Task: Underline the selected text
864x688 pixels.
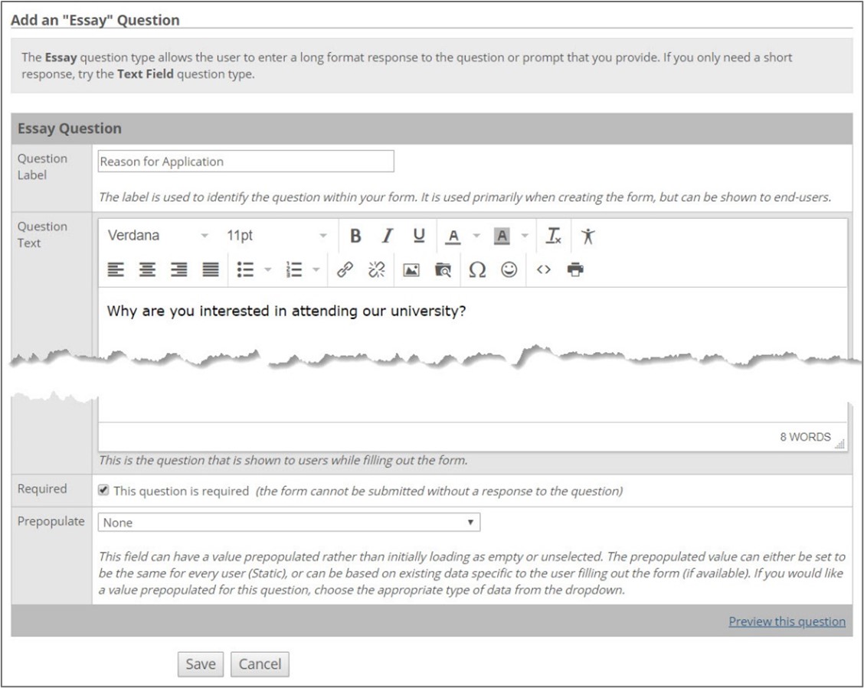Action: 418,236
